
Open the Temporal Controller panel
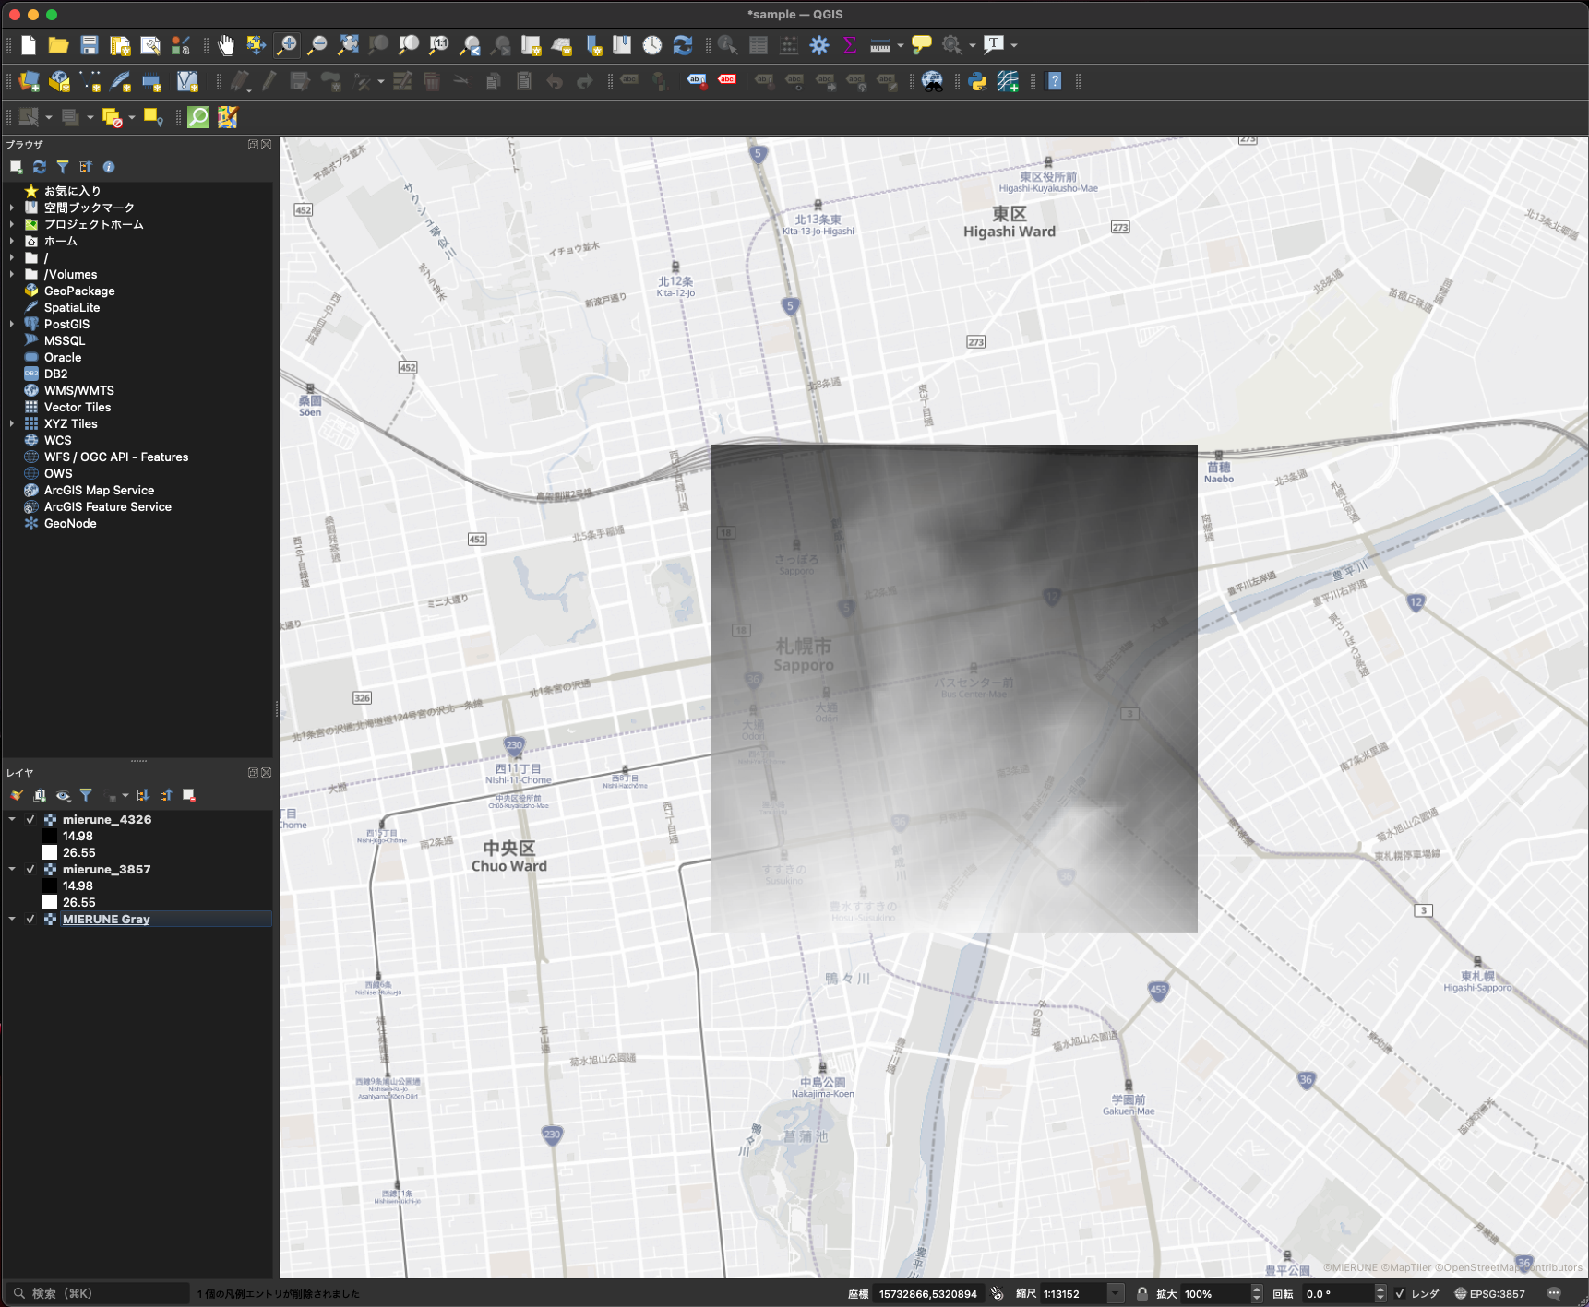click(651, 44)
